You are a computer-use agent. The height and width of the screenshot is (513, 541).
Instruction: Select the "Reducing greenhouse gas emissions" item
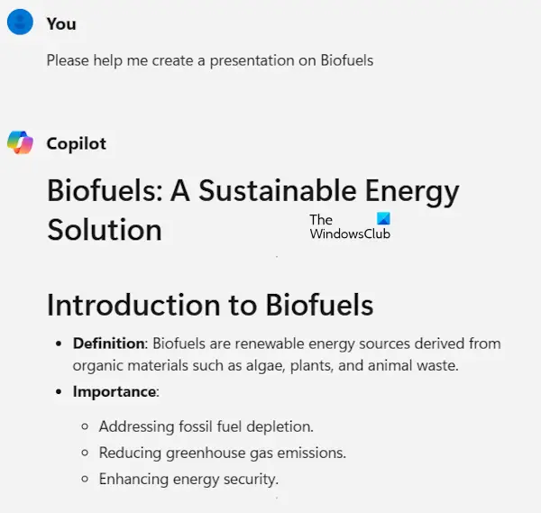(223, 453)
